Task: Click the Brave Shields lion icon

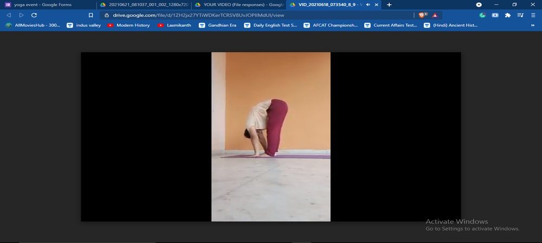Action: (x=422, y=15)
